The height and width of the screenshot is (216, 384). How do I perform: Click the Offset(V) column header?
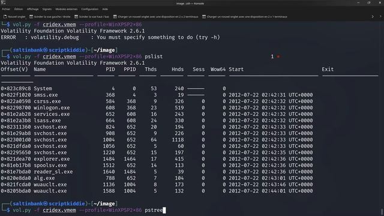tap(14, 70)
